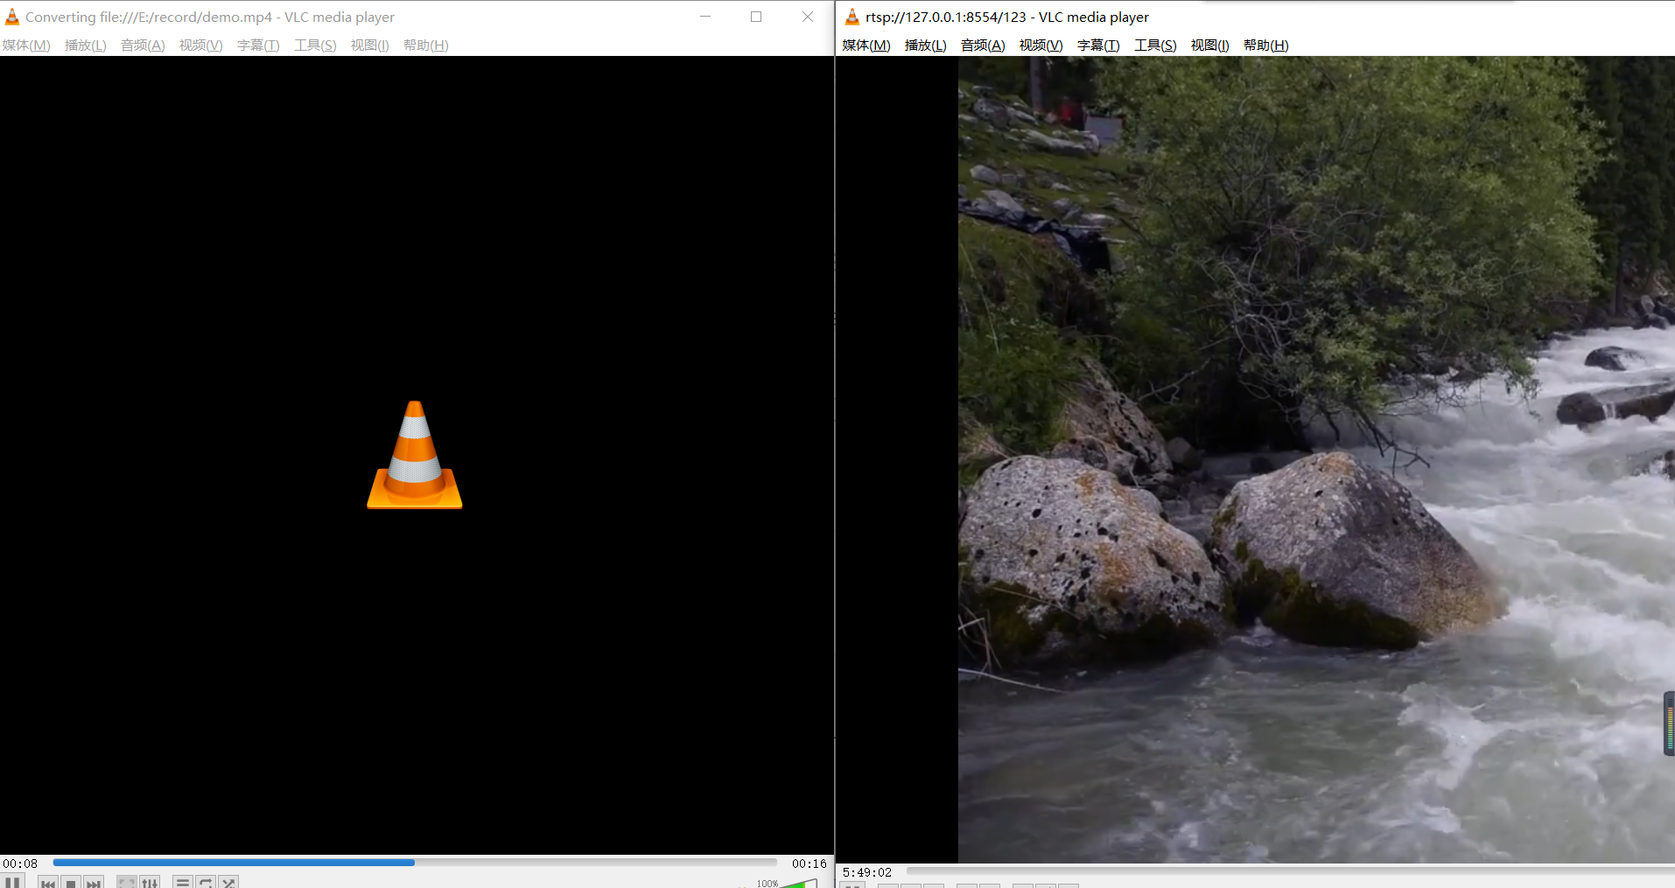1675x888 pixels.
Task: Enable loop playback in the left player
Action: click(206, 882)
